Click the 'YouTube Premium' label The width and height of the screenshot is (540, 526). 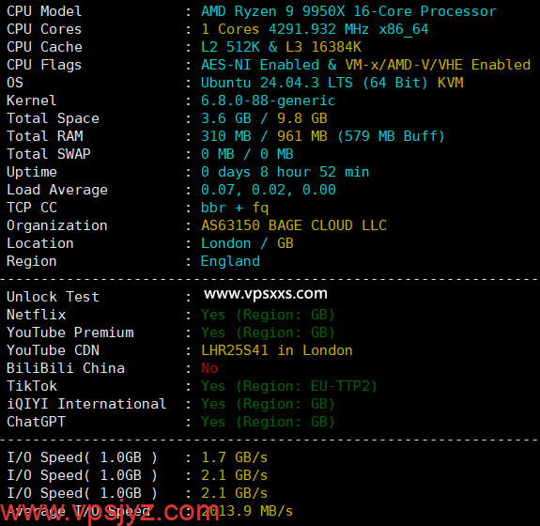tap(70, 333)
